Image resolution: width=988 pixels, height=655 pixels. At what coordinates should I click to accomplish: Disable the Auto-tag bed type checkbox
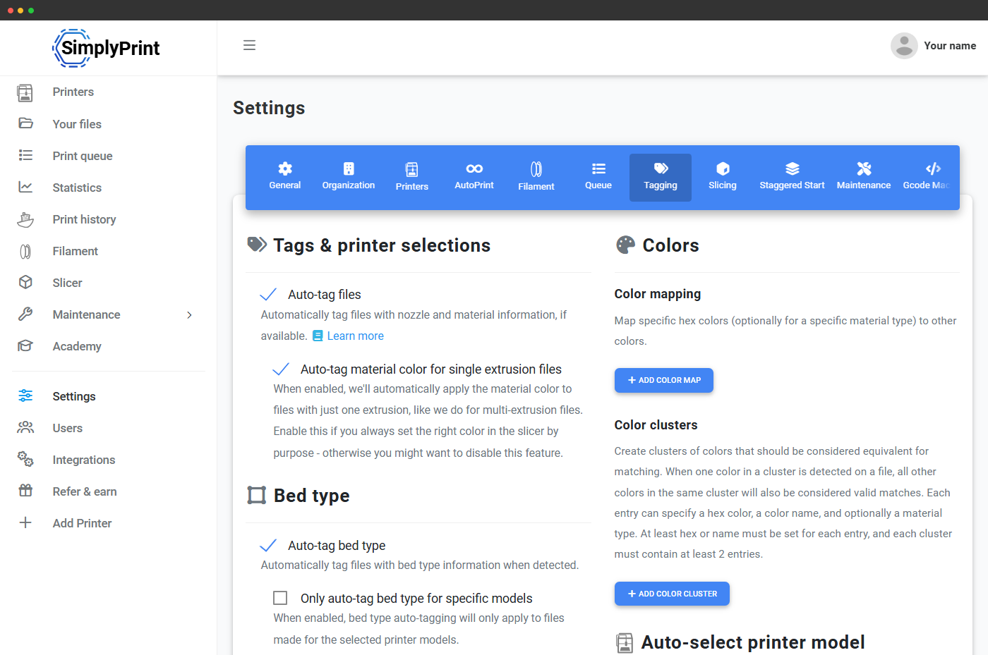point(268,545)
